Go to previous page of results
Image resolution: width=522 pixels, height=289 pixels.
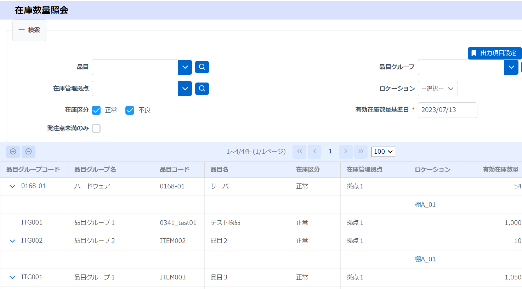coord(314,151)
